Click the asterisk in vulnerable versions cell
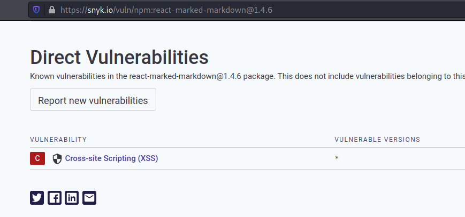The image size is (465, 217). (337, 158)
